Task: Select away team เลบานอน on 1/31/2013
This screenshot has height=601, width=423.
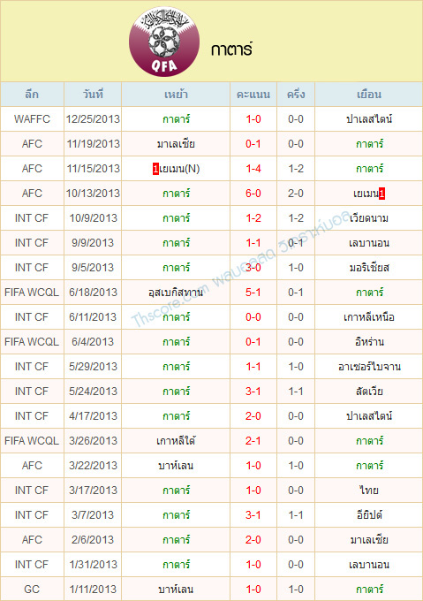Action: click(x=369, y=564)
